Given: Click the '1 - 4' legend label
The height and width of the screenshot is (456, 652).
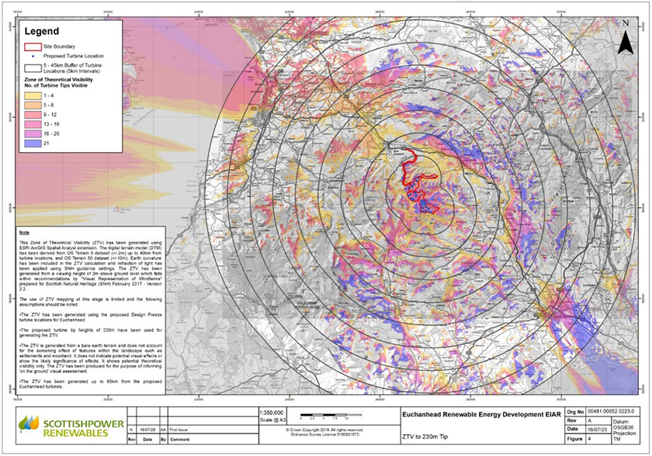Looking at the screenshot, I should [49, 96].
